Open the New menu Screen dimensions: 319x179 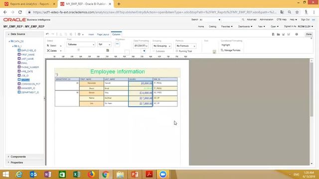[x=261, y=26]
